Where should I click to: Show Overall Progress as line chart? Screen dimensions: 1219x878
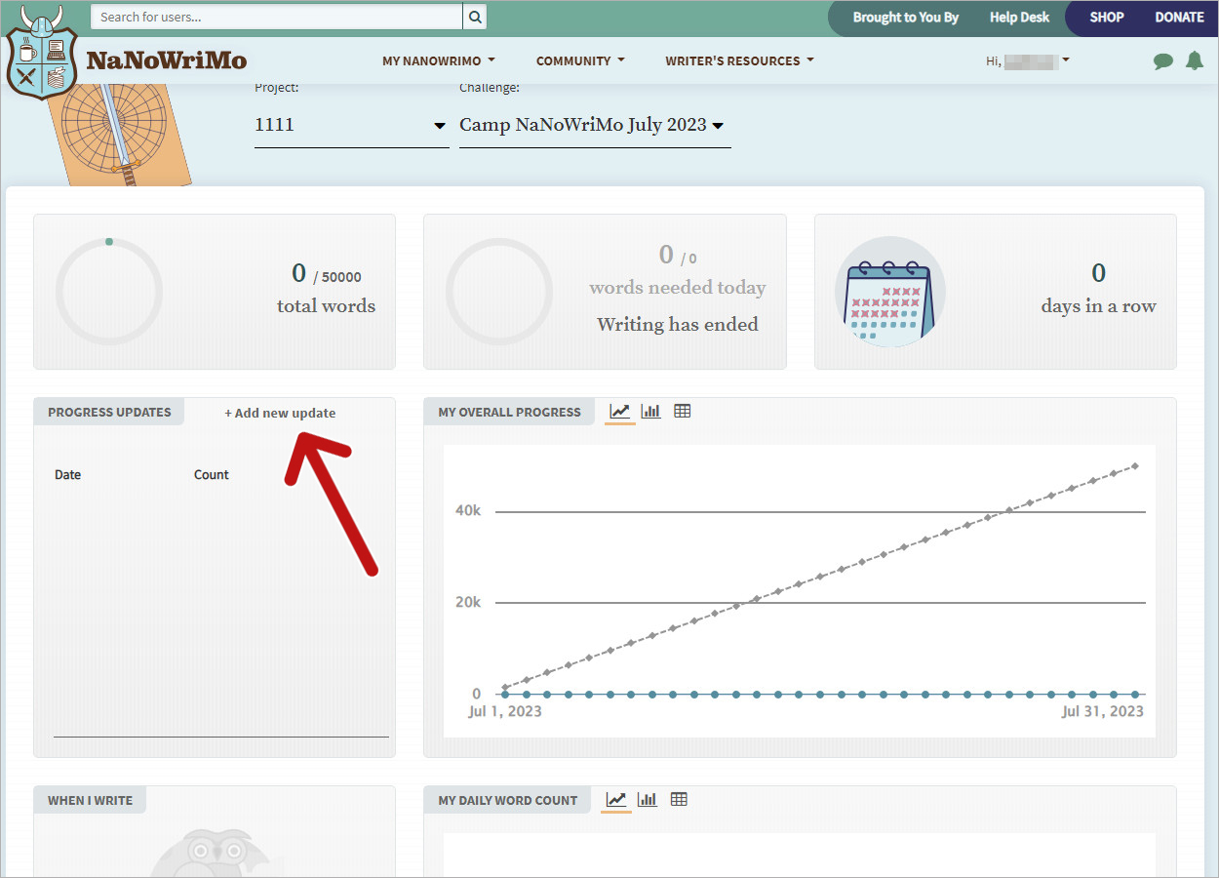620,412
